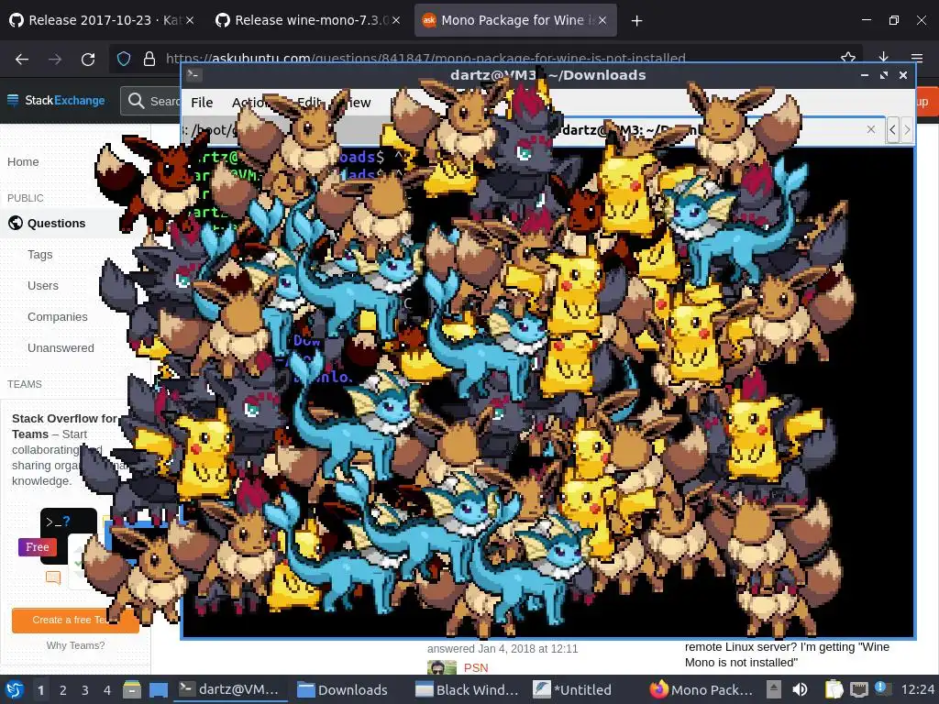Click terminal window title bar icon
This screenshot has height=704, width=939.
(193, 75)
